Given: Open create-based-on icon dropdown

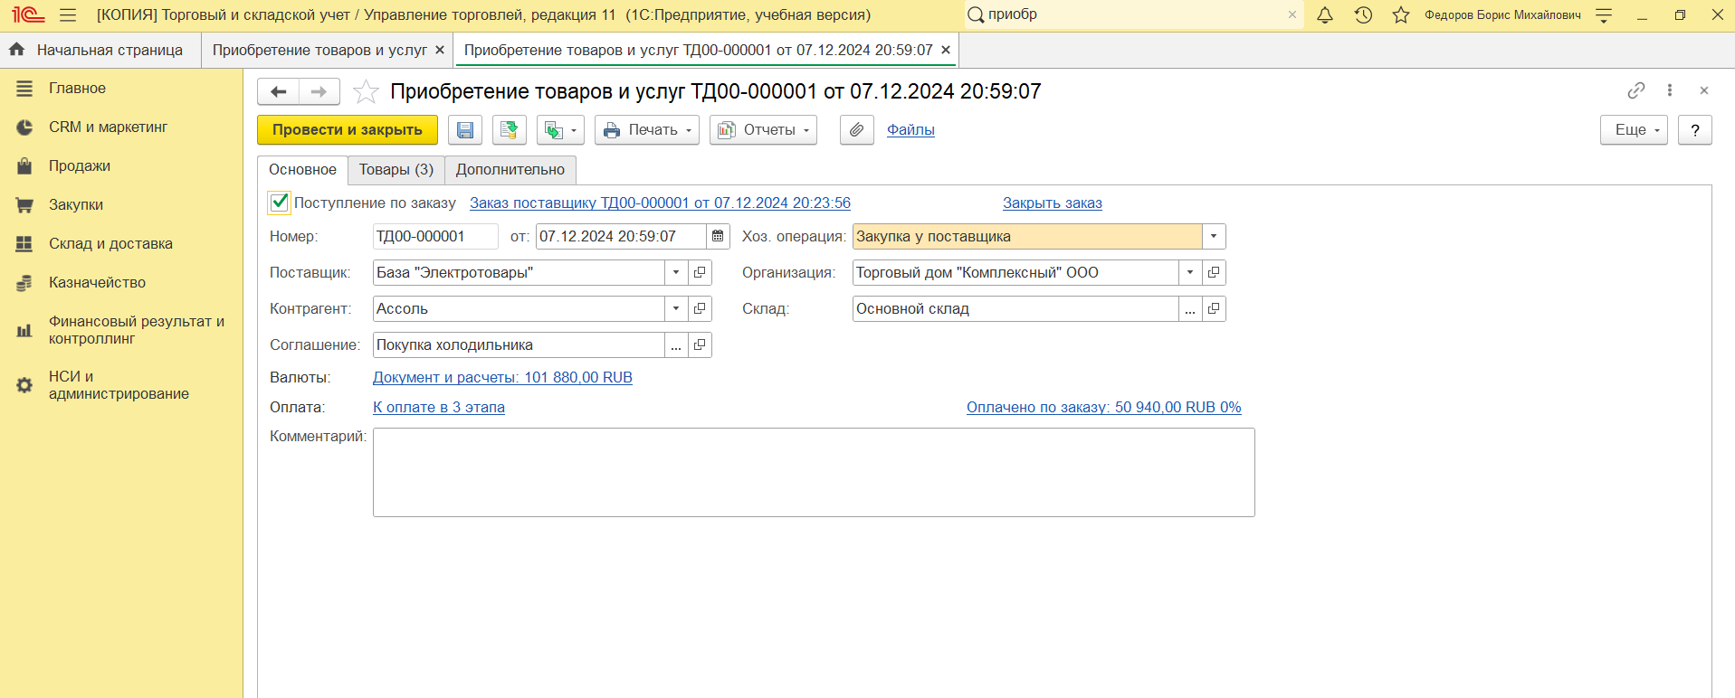Looking at the screenshot, I should (x=560, y=130).
